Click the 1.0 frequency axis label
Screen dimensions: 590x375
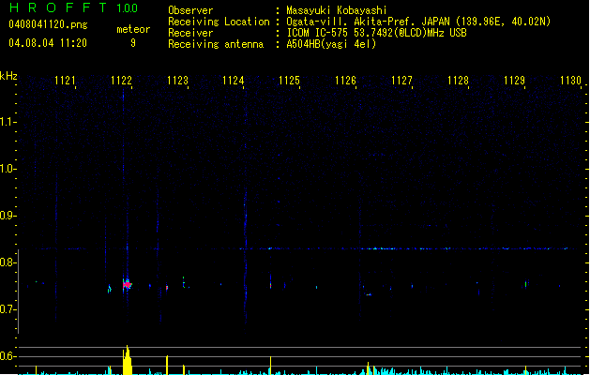8,169
